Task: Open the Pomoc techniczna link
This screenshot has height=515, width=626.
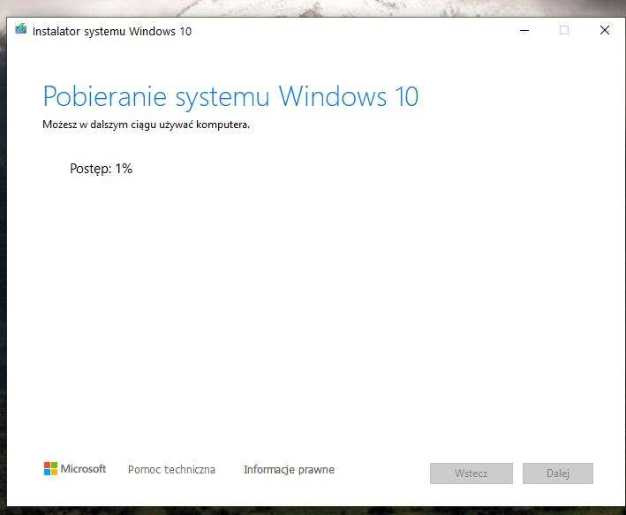Action: tap(171, 470)
